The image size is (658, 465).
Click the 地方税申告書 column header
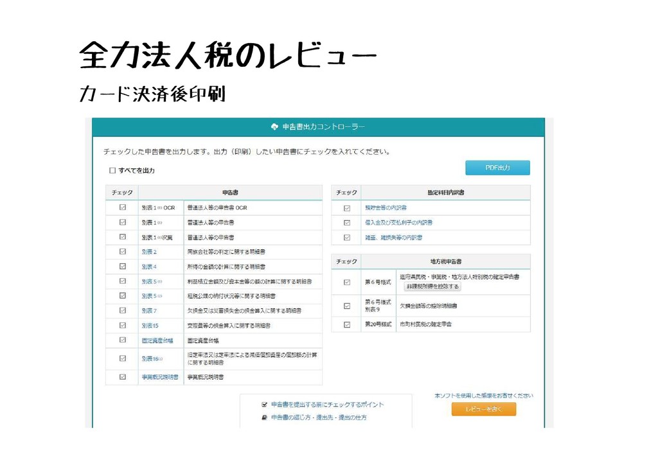(446, 261)
